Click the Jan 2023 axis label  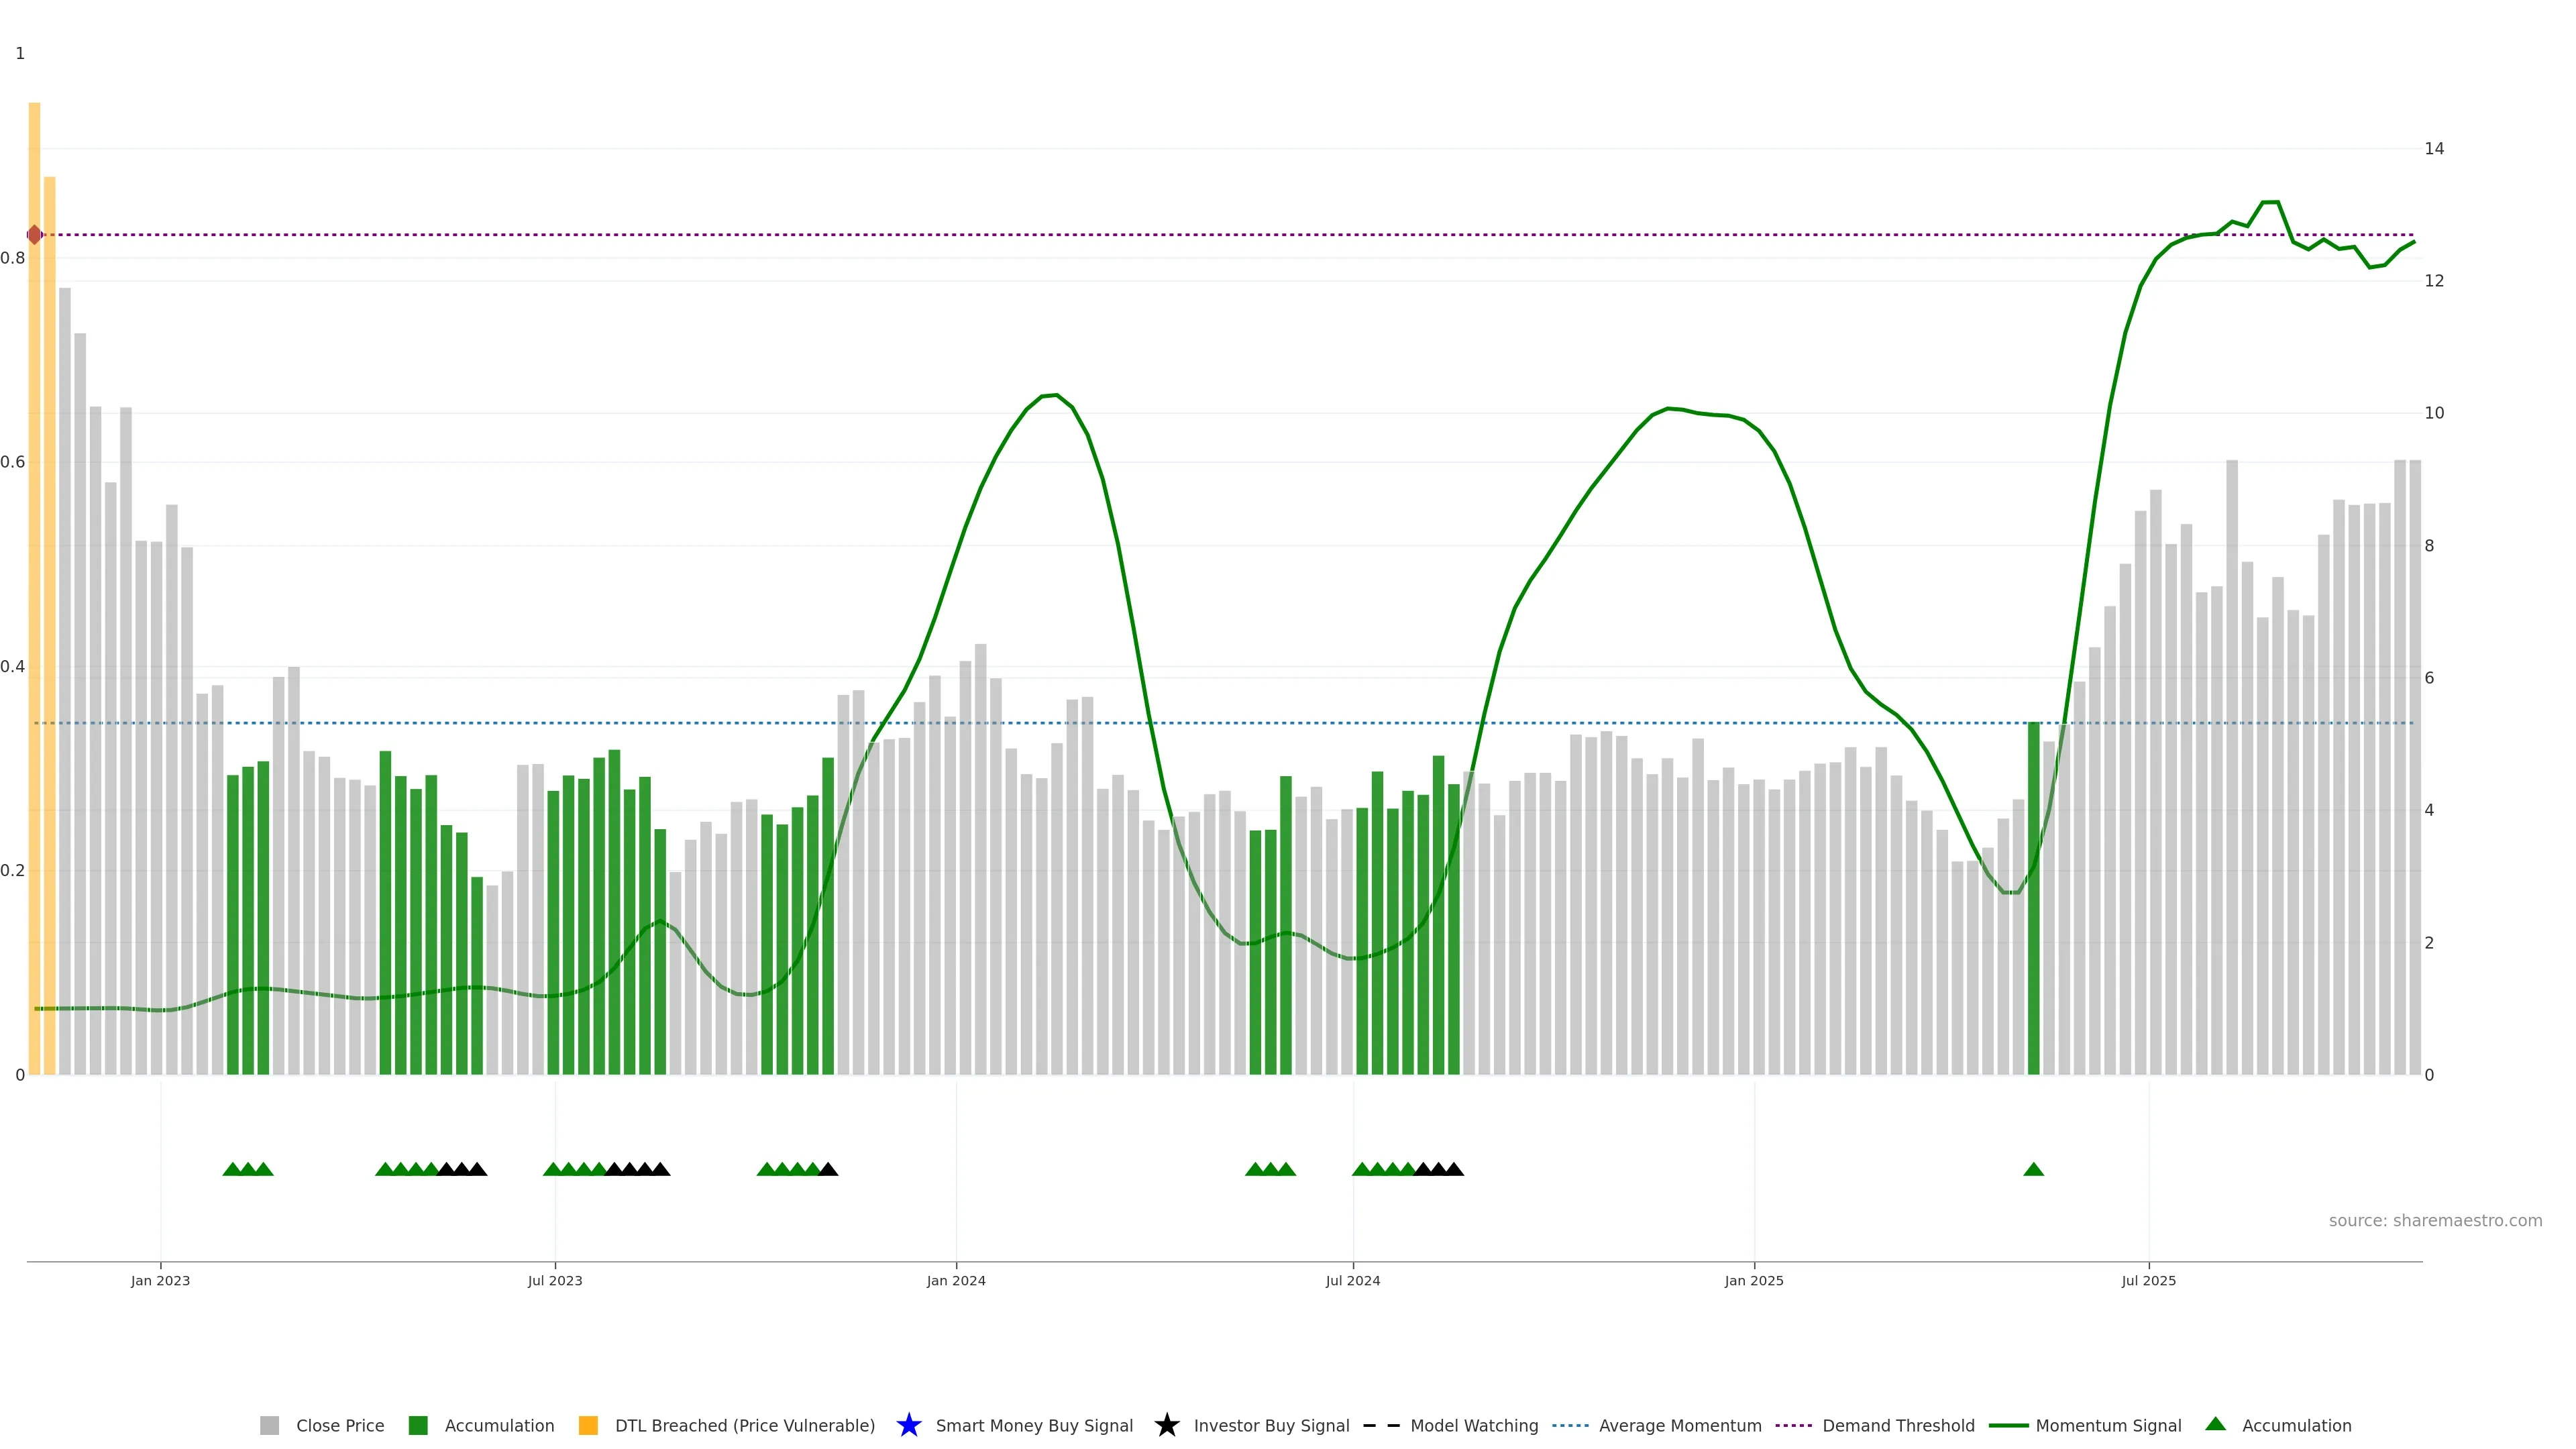[160, 1280]
